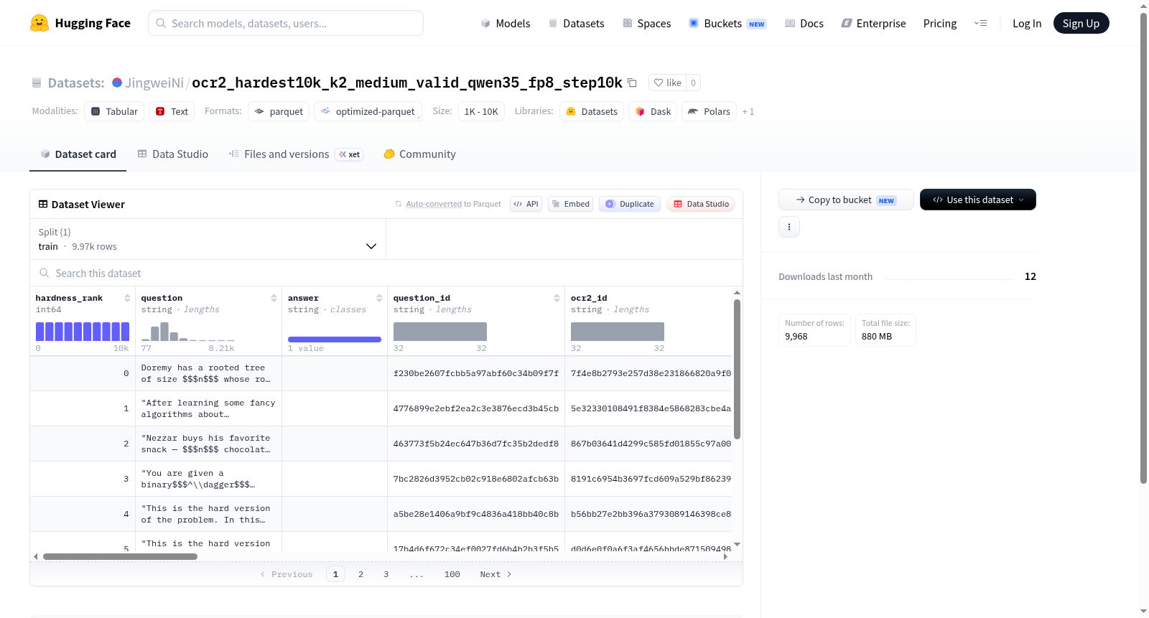Select question_id cell f230be2607fcbb5a97abf60c34b09f7f
This screenshot has width=1149, height=618.
click(x=476, y=373)
